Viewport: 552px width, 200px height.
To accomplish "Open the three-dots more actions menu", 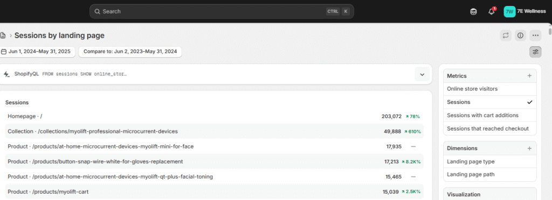I will click(x=535, y=35).
